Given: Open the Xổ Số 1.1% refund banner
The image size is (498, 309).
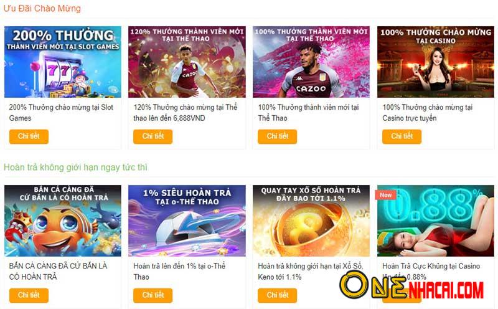Looking at the screenshot, I should coord(311,221).
